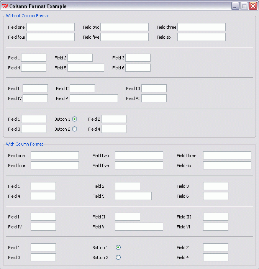Click Field four input in With Column Format
This screenshot has height=269, width=259.
(x=54, y=166)
